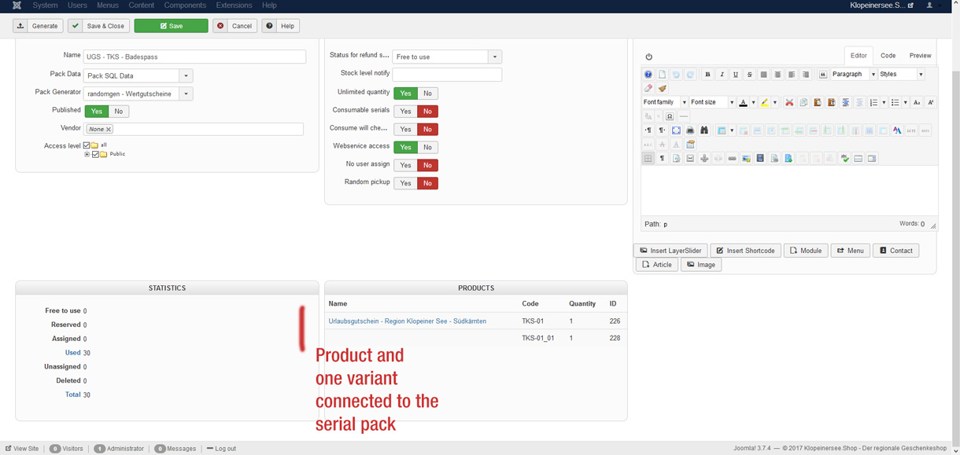Click the eraser remove-format icon
This screenshot has width=960, height=455.
point(648,89)
